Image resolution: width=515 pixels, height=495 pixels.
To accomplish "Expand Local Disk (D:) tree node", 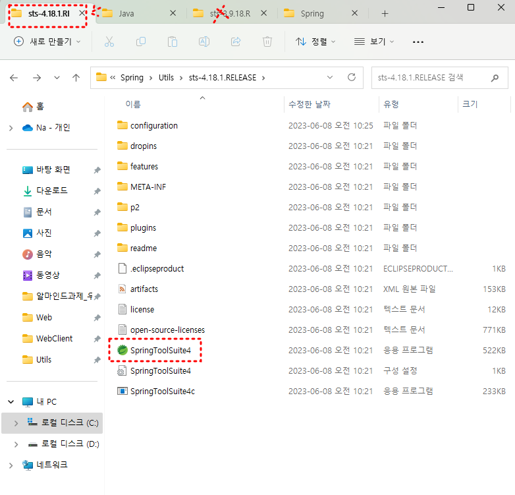I will click(16, 444).
